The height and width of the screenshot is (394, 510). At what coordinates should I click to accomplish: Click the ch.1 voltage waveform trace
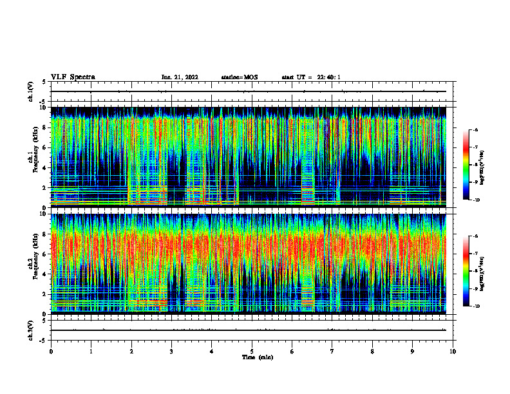click(249, 91)
